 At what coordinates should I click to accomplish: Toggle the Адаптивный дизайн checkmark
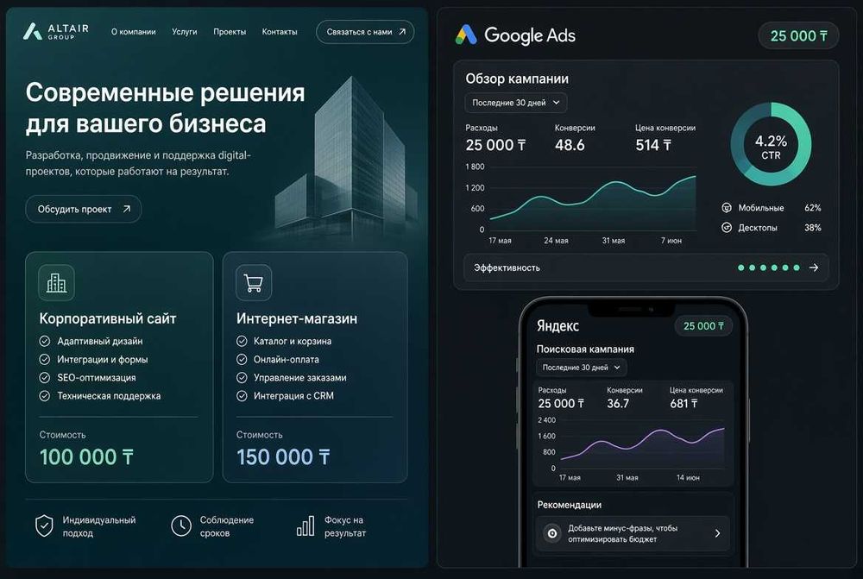click(x=45, y=341)
